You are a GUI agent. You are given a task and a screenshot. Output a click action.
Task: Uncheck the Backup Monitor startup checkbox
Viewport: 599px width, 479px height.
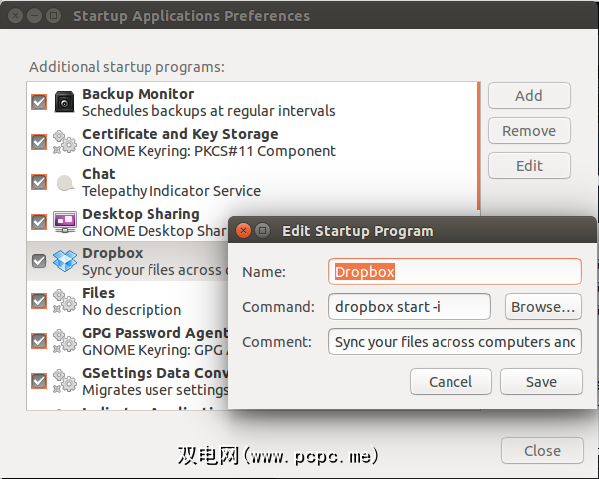point(39,102)
